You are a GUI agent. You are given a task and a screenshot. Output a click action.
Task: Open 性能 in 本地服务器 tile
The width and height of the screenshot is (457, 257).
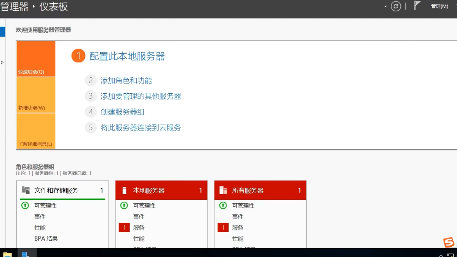coord(139,239)
